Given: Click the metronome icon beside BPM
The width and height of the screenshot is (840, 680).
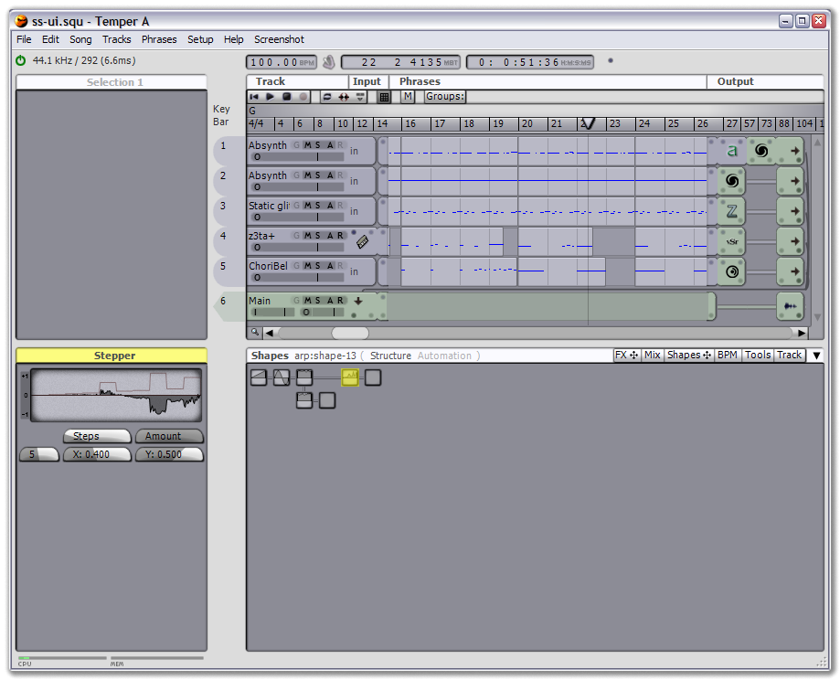Looking at the screenshot, I should pos(329,62).
